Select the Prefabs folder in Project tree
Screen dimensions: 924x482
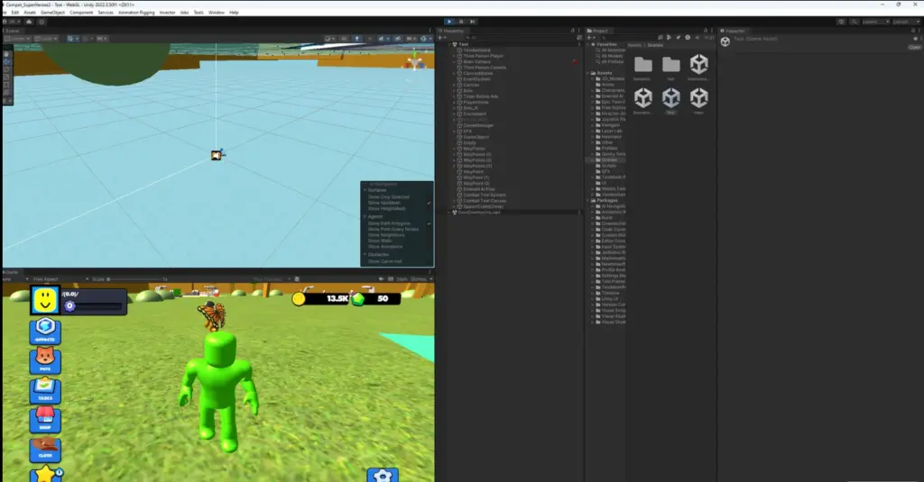tap(609, 149)
